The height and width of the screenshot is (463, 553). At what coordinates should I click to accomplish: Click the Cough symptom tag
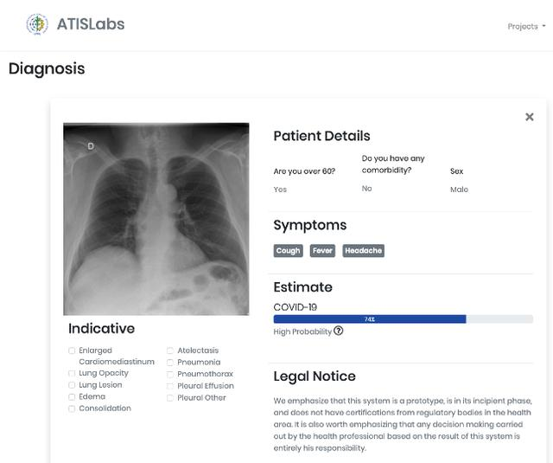coord(288,251)
